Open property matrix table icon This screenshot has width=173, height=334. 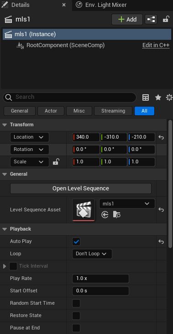point(145,97)
